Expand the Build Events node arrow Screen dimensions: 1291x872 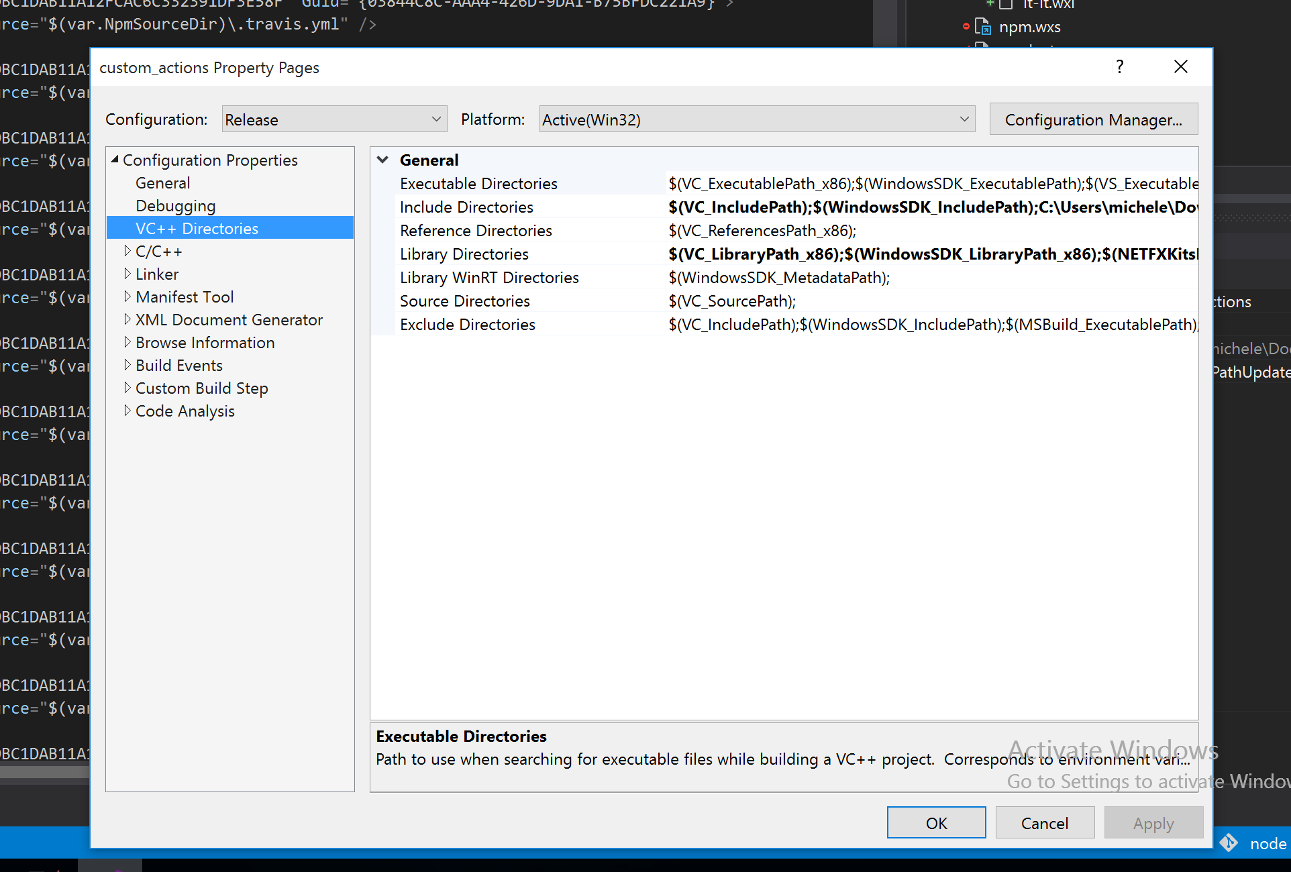pos(127,365)
